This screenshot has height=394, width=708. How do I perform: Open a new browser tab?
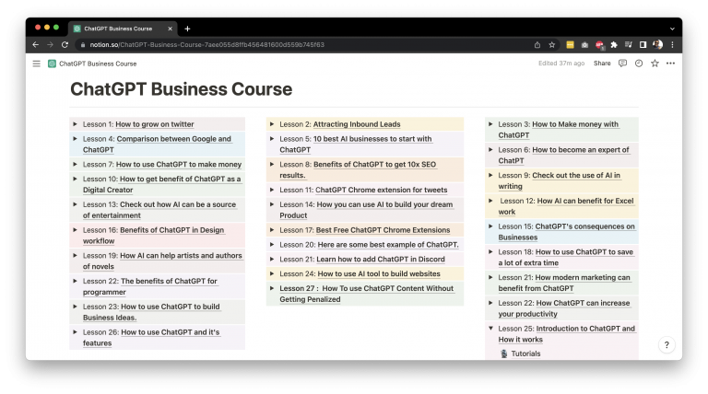(187, 29)
